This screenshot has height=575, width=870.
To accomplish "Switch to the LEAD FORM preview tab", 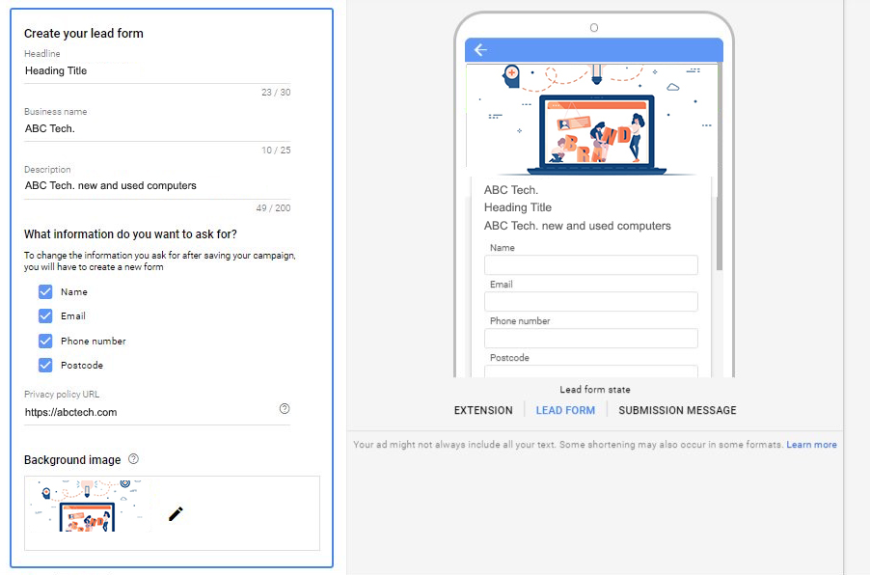I will 565,410.
